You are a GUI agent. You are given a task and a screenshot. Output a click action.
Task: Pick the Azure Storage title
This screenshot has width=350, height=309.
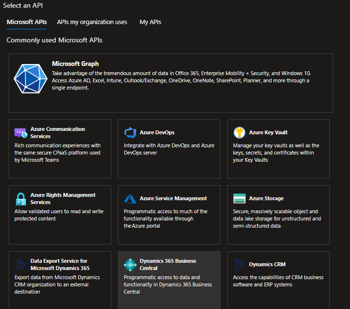click(x=266, y=199)
